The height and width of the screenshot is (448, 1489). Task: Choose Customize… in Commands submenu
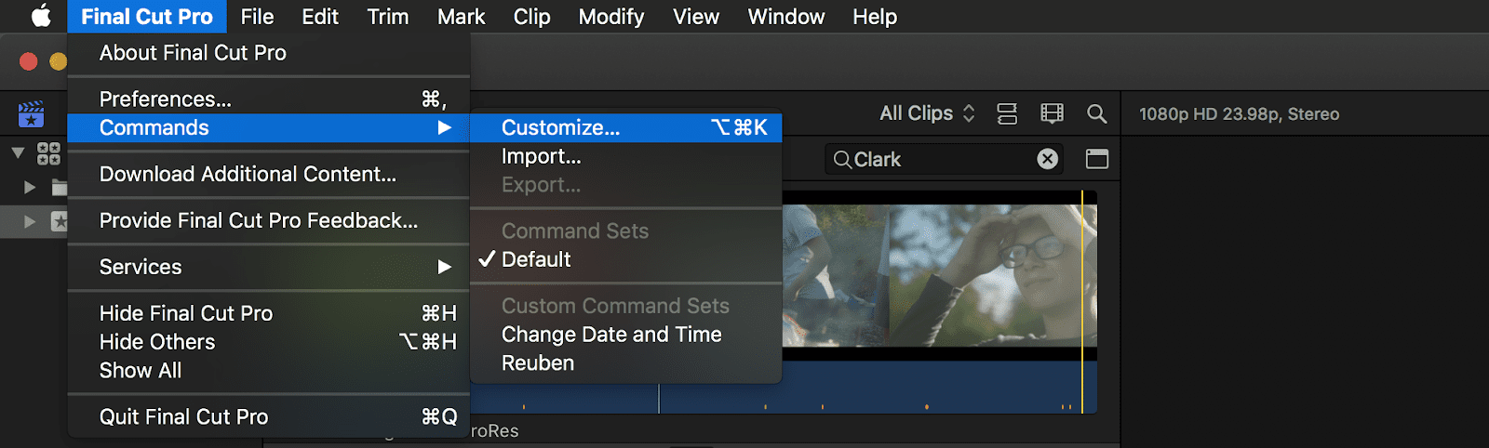[560, 127]
